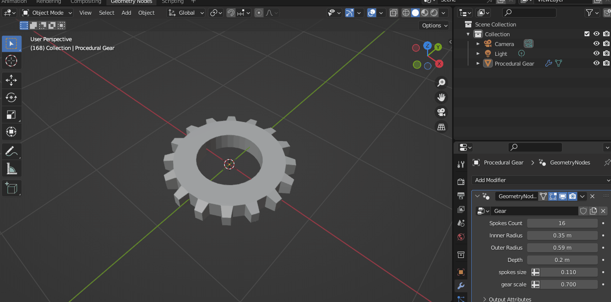Hide the Light in viewport via eye icon
611x302 pixels.
coord(597,54)
